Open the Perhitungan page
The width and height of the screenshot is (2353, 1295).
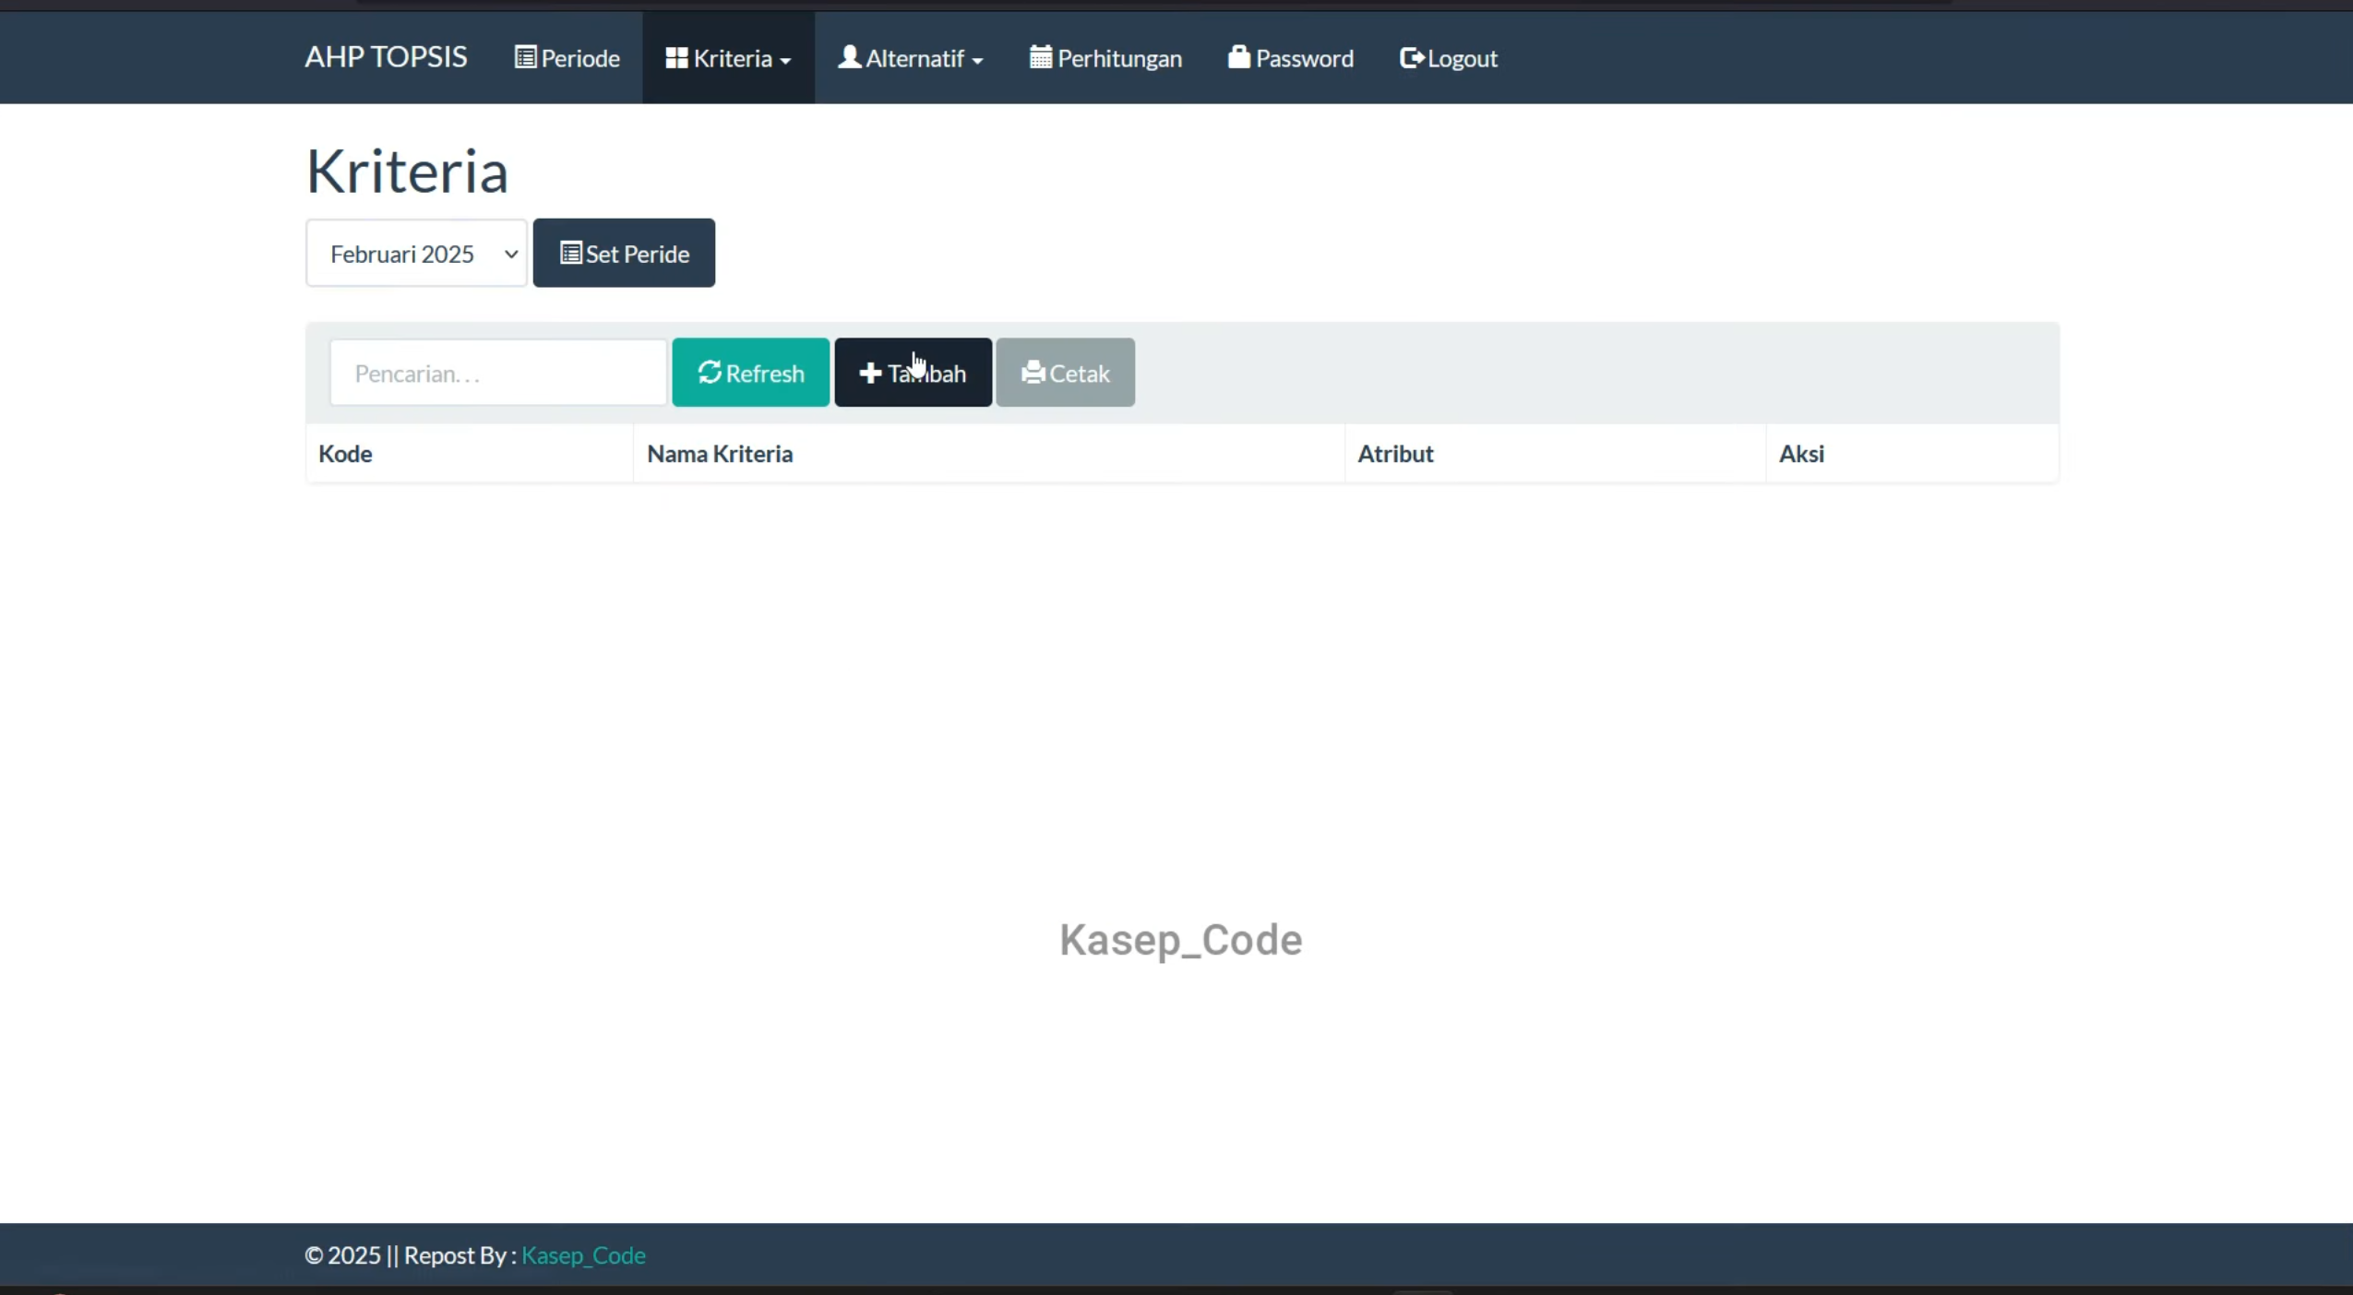tap(1105, 58)
